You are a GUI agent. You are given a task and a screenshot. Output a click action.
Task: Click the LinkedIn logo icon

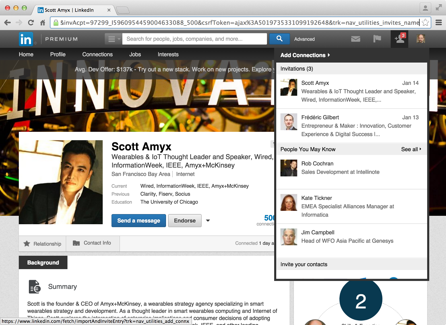26,39
